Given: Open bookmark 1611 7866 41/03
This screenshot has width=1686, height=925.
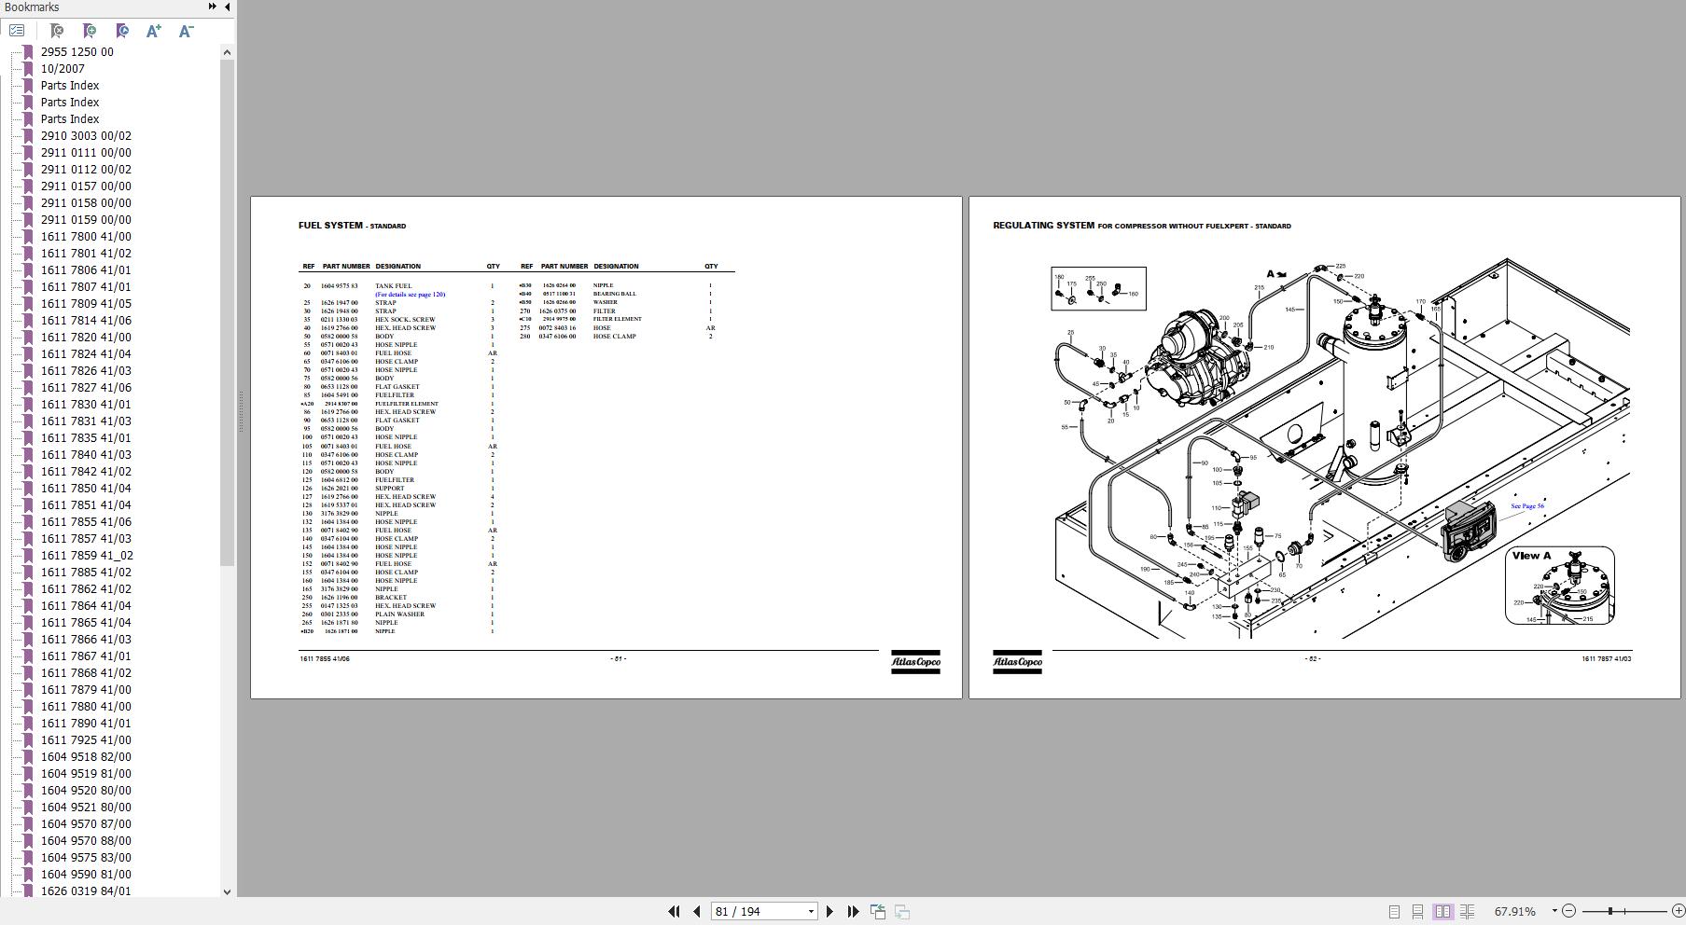Looking at the screenshot, I should (86, 640).
